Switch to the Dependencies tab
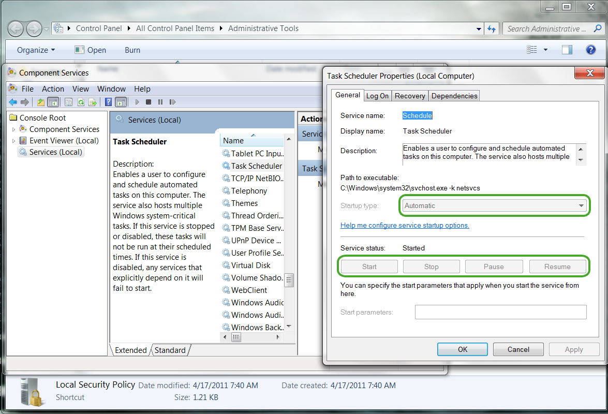608x414 pixels. coord(454,96)
